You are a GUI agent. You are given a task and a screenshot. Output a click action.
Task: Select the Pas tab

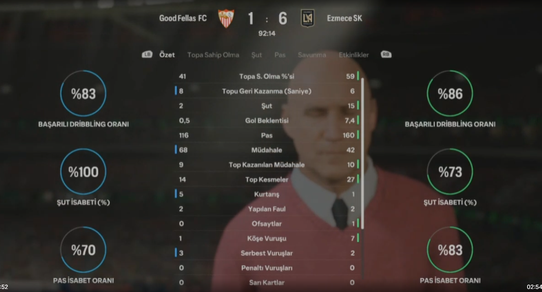(x=280, y=55)
